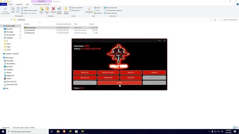Click the NO RECOIL button
This screenshot has width=239, height=134.
tap(85, 73)
